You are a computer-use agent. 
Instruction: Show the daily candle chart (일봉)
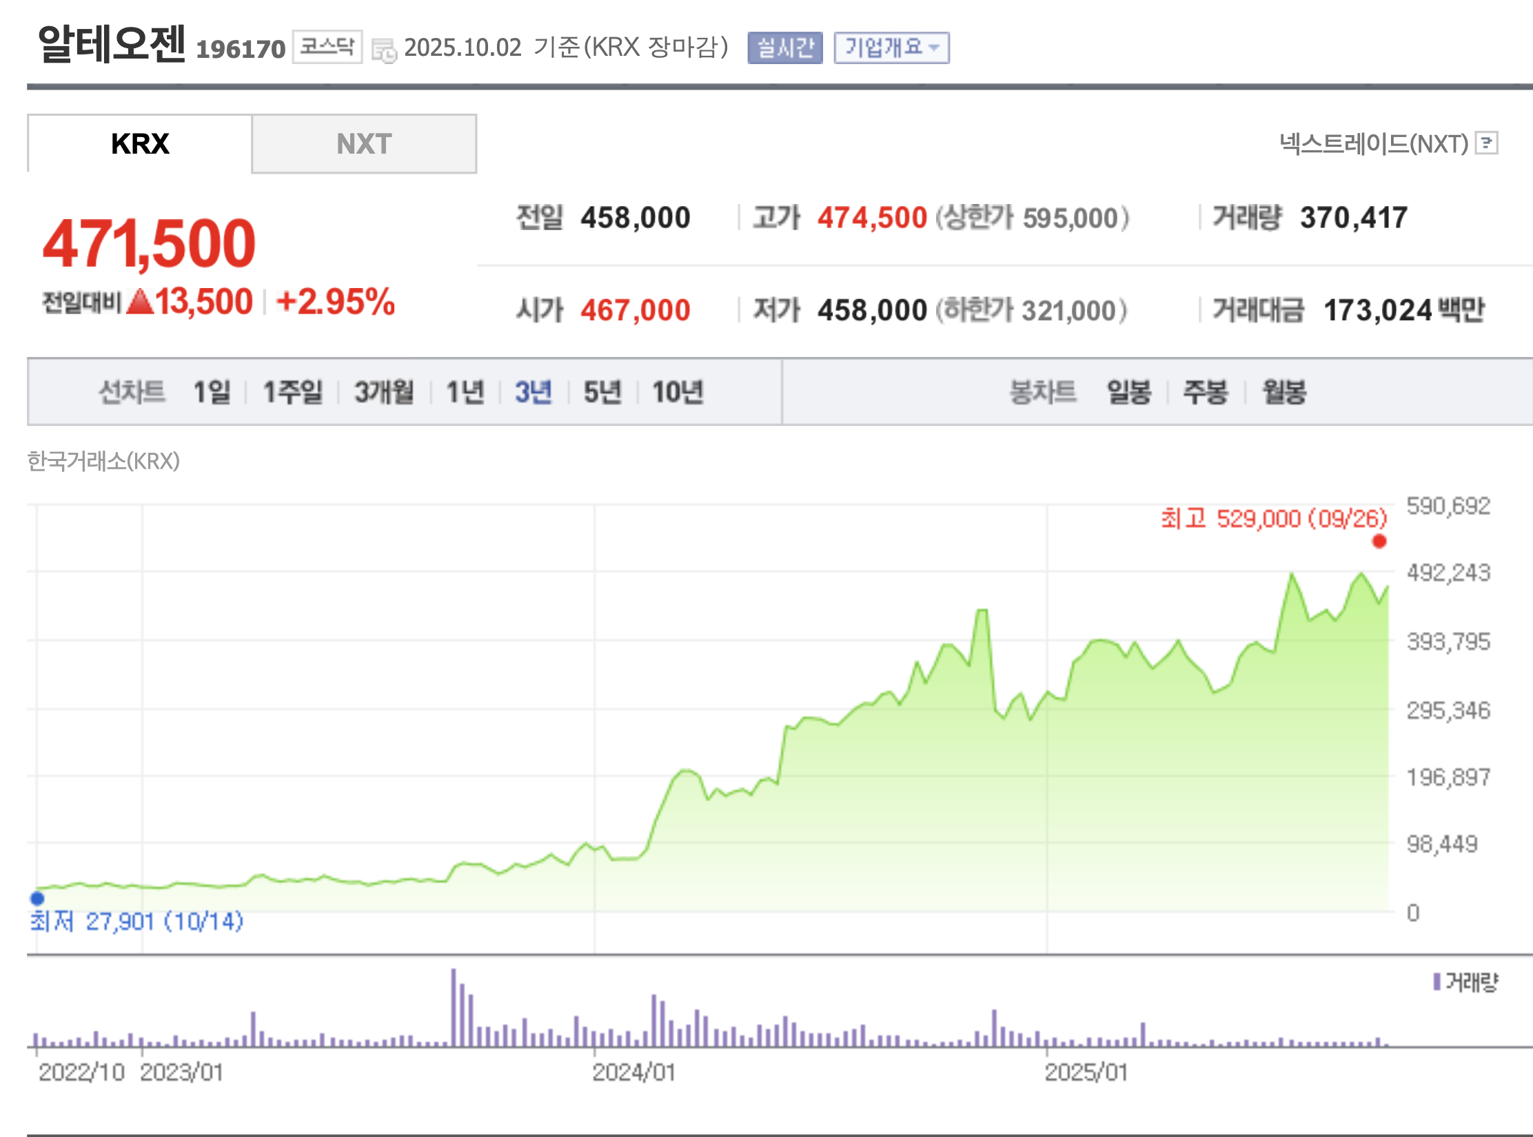[1129, 392]
